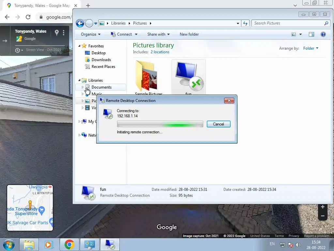Open File Explorer from taskbar
The height and width of the screenshot is (251, 334).
pyautogui.click(x=29, y=244)
